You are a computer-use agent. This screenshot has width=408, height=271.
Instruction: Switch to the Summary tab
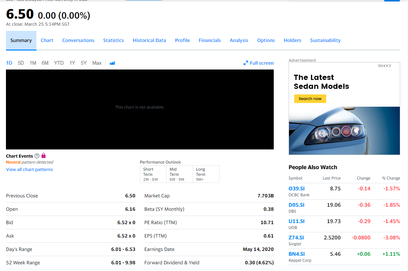coord(21,40)
